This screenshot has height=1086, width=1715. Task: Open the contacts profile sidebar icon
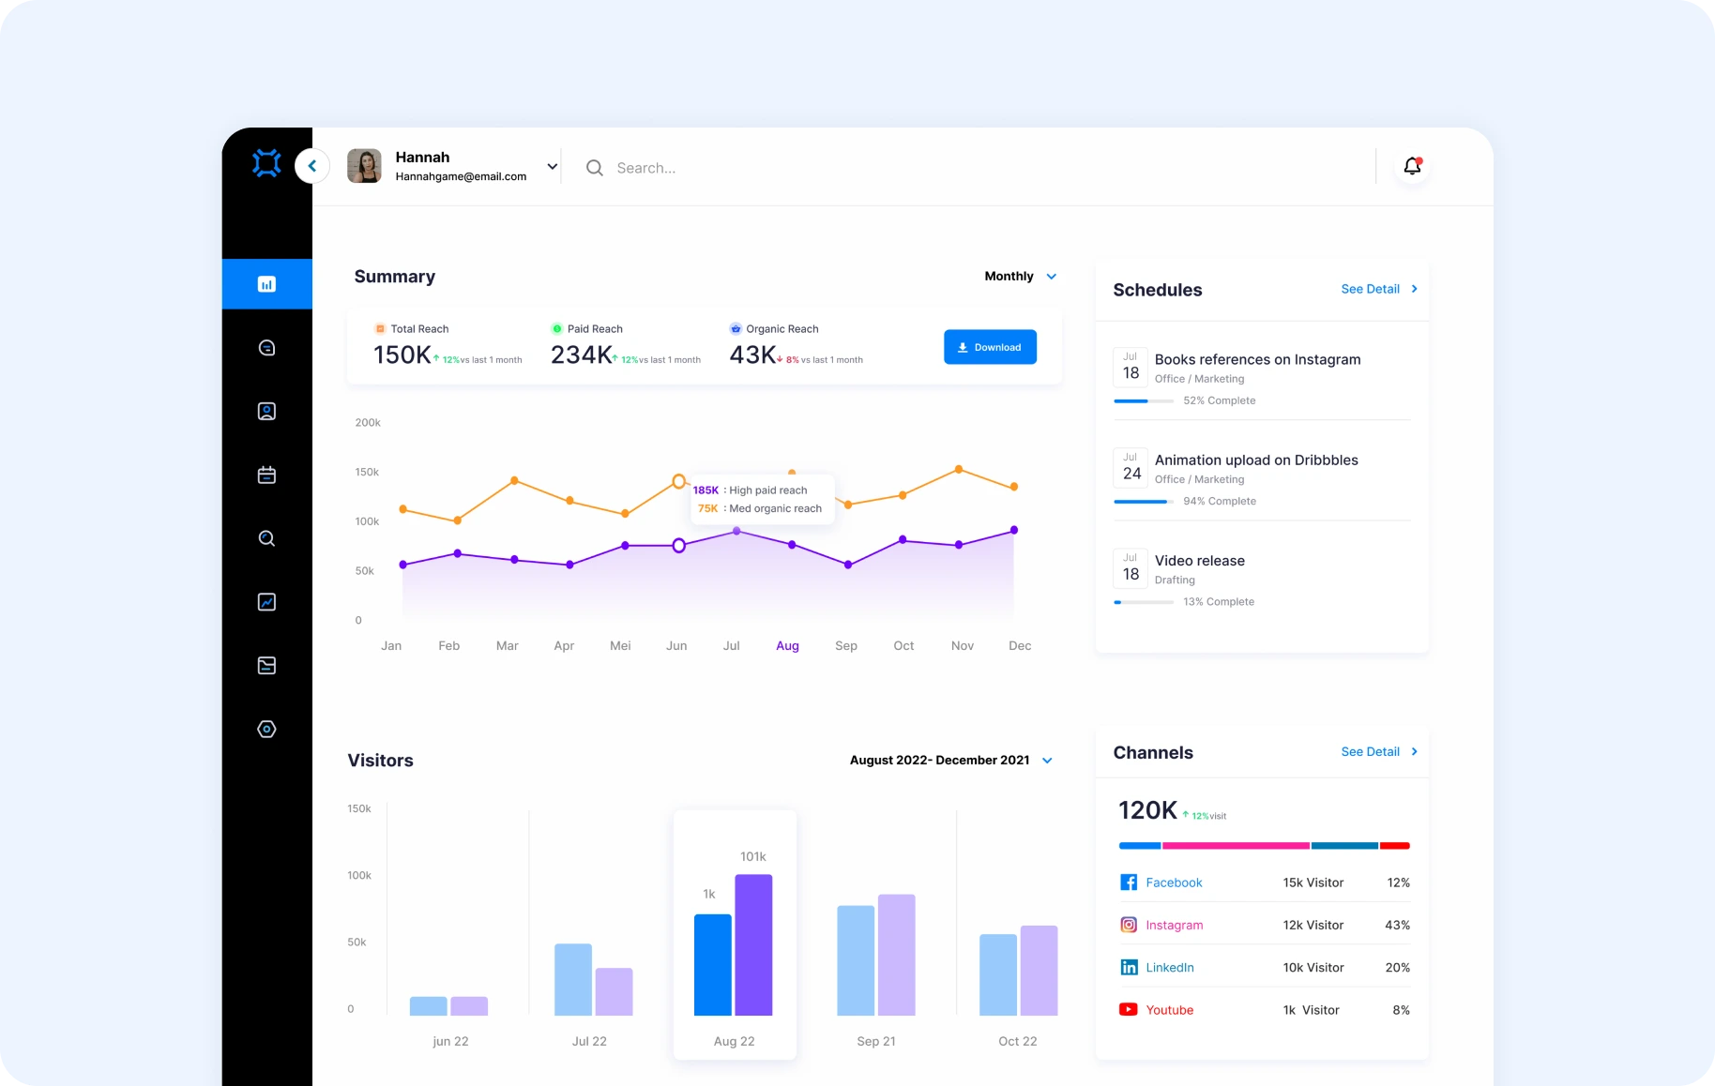tap(266, 412)
